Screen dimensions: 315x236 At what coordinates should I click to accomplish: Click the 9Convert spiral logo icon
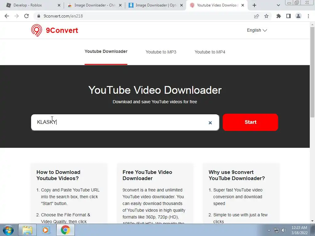point(37,30)
